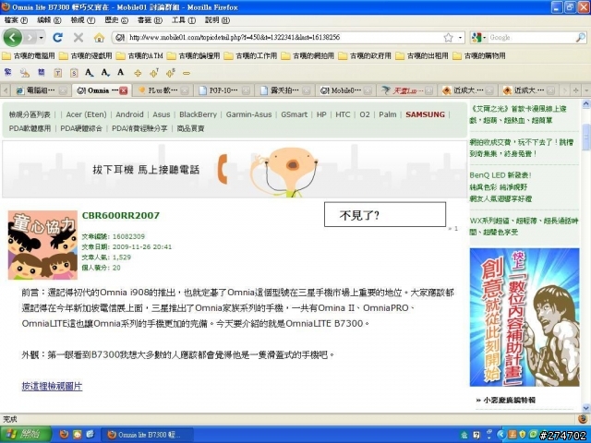Open the 檔案 (F) menu

click(16, 20)
